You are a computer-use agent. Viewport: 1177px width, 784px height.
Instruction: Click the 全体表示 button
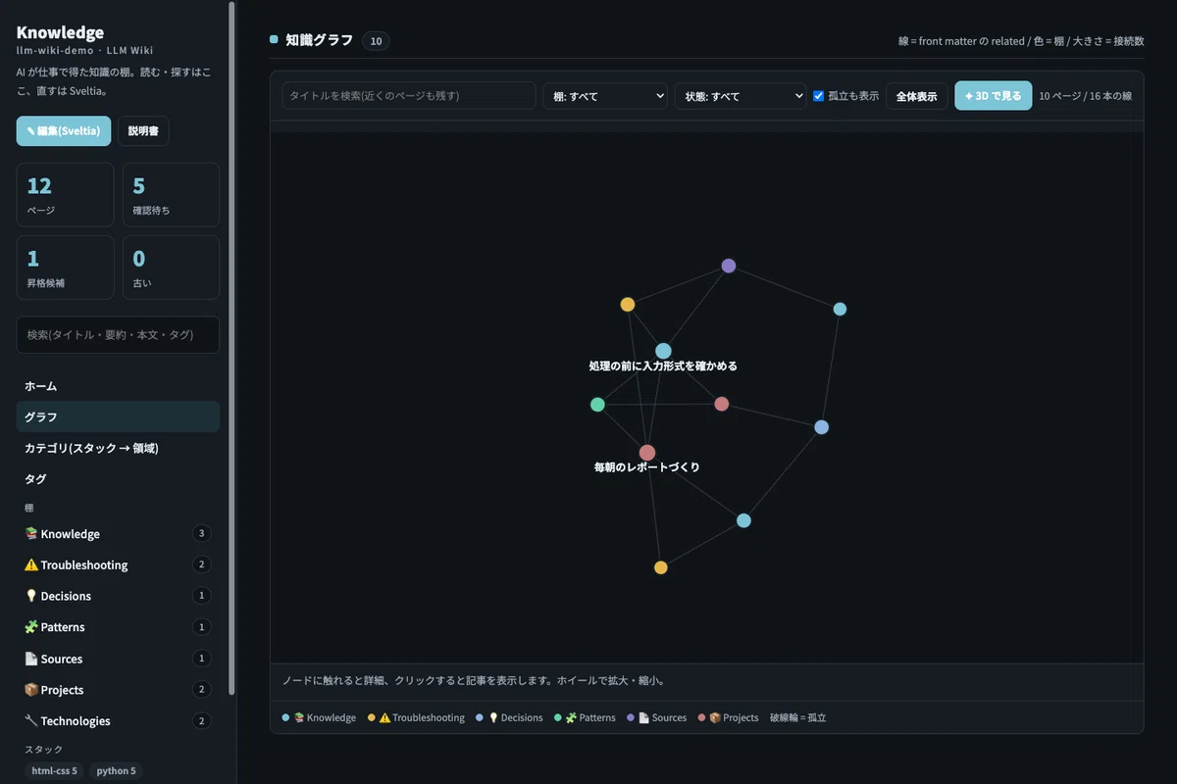pyautogui.click(x=916, y=96)
